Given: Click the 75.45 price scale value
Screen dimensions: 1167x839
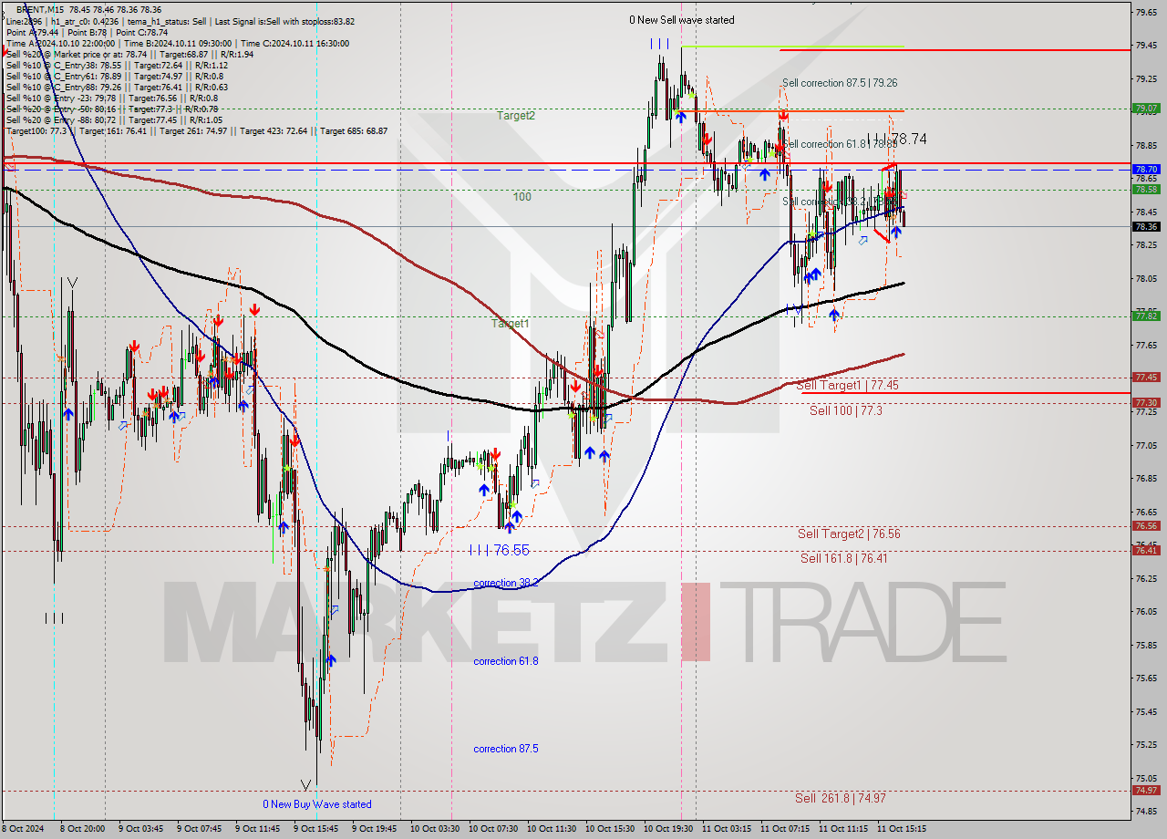Looking at the screenshot, I should pyautogui.click(x=1146, y=711).
